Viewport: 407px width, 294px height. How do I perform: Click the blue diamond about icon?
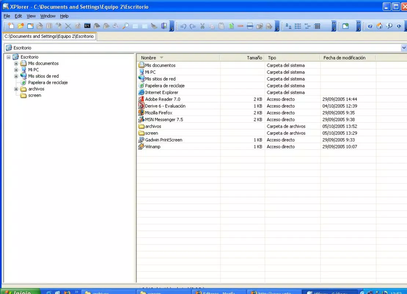399,26
